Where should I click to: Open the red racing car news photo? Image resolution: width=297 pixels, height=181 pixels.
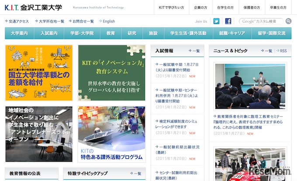pyautogui.click(x=250, y=164)
